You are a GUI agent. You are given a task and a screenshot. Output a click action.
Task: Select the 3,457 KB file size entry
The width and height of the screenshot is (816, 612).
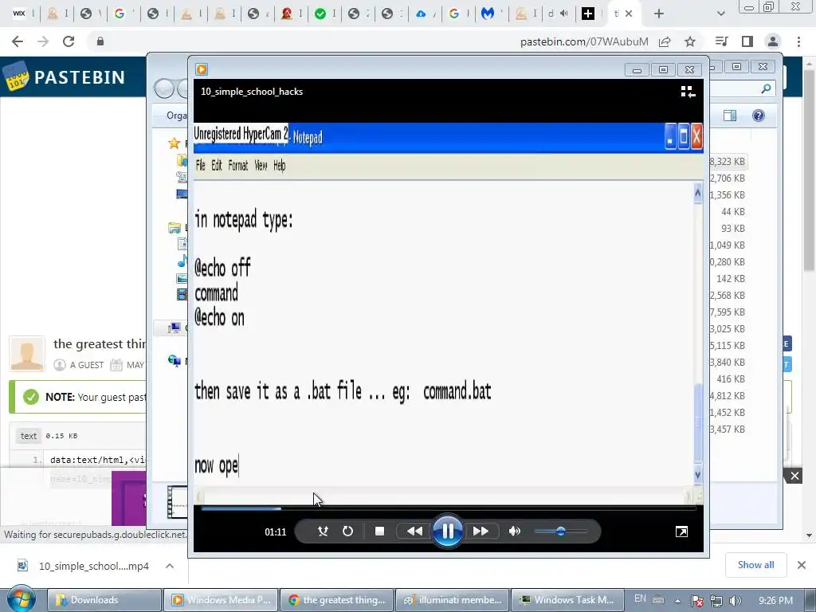pyautogui.click(x=727, y=430)
